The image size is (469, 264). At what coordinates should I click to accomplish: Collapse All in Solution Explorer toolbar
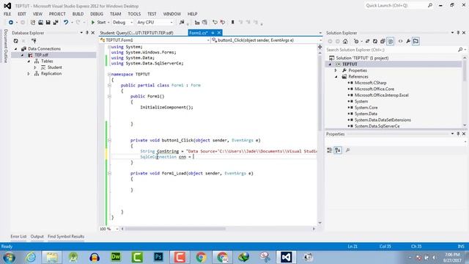pyautogui.click(x=383, y=41)
